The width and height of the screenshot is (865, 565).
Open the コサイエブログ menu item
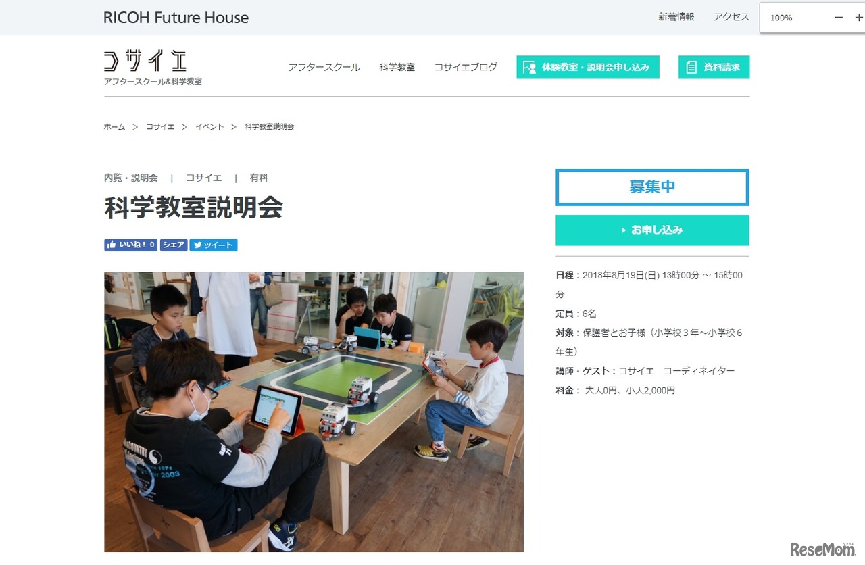466,67
